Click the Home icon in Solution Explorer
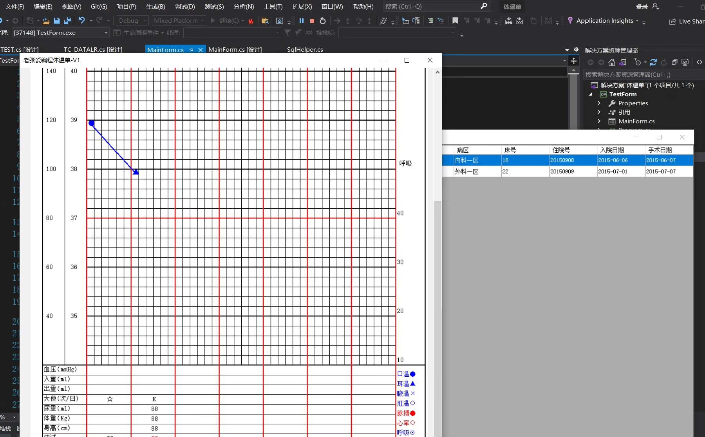Image resolution: width=705 pixels, height=437 pixels. pyautogui.click(x=612, y=62)
